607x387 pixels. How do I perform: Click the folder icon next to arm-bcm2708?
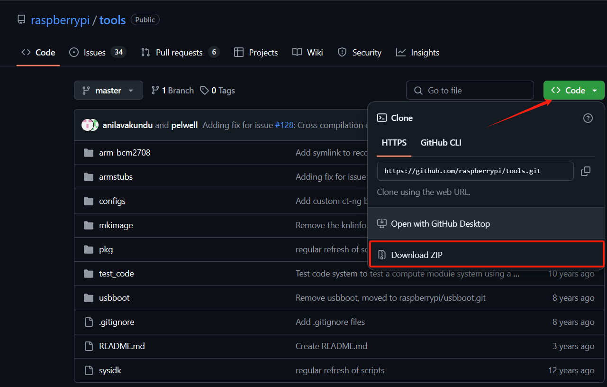[x=89, y=153]
